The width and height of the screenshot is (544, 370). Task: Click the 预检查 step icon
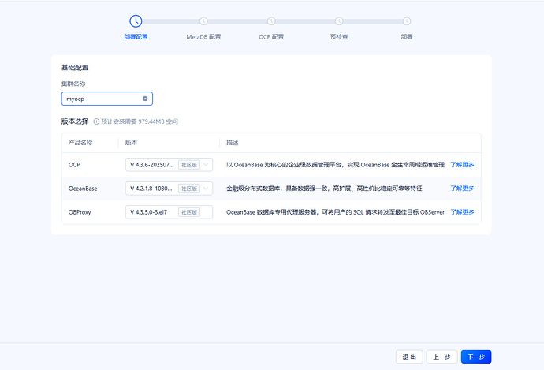[x=339, y=21]
